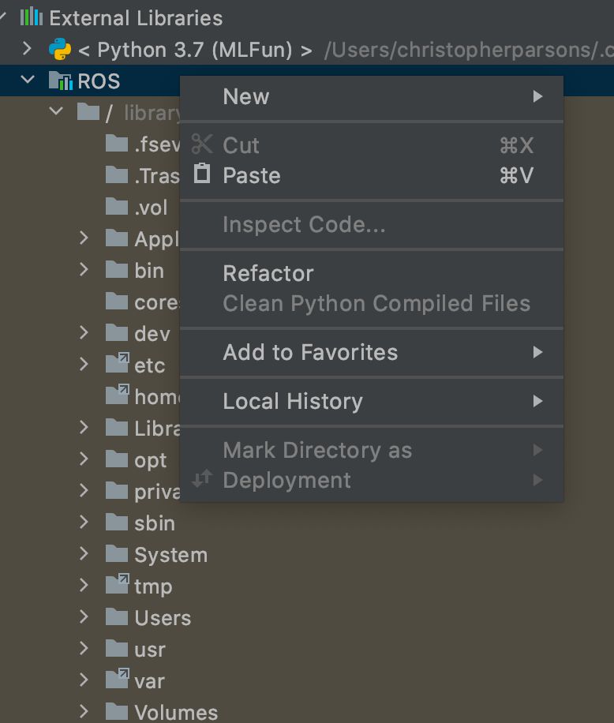Image resolution: width=614 pixels, height=723 pixels.
Task: Click the ROS library folder icon
Action: coord(60,81)
